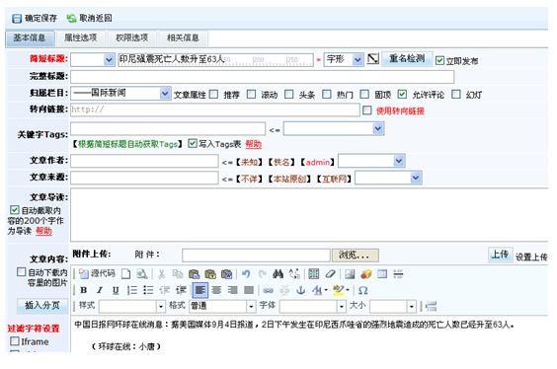Toggle the 立即发布 checkbox
The image size is (557, 369).
point(439,60)
